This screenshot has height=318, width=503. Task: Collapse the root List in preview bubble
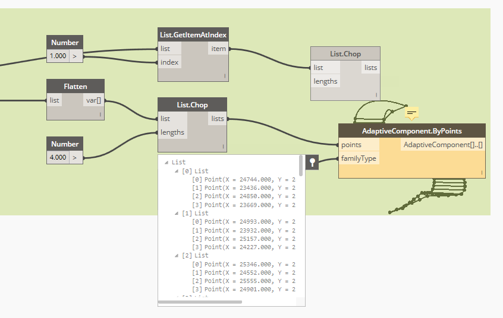[166, 162]
